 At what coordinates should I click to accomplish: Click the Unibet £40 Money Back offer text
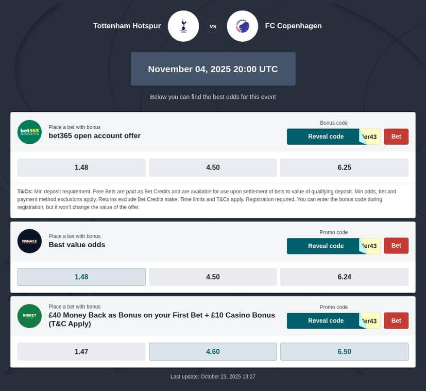click(161, 319)
